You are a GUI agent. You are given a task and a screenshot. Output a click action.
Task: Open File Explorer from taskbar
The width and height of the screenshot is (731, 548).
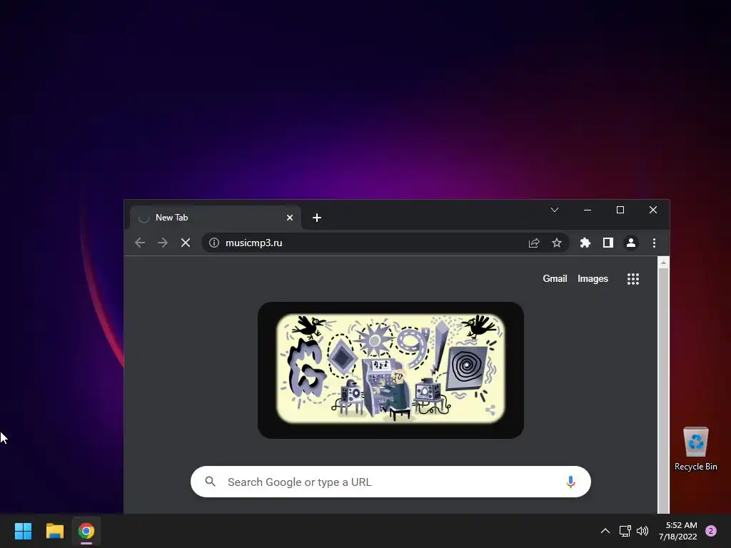54,531
